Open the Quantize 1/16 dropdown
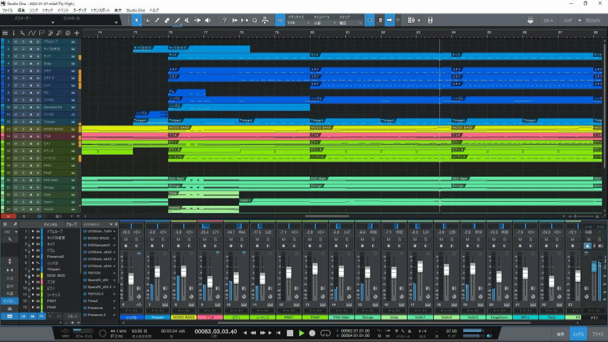The width and height of the screenshot is (608, 342). coord(299,23)
